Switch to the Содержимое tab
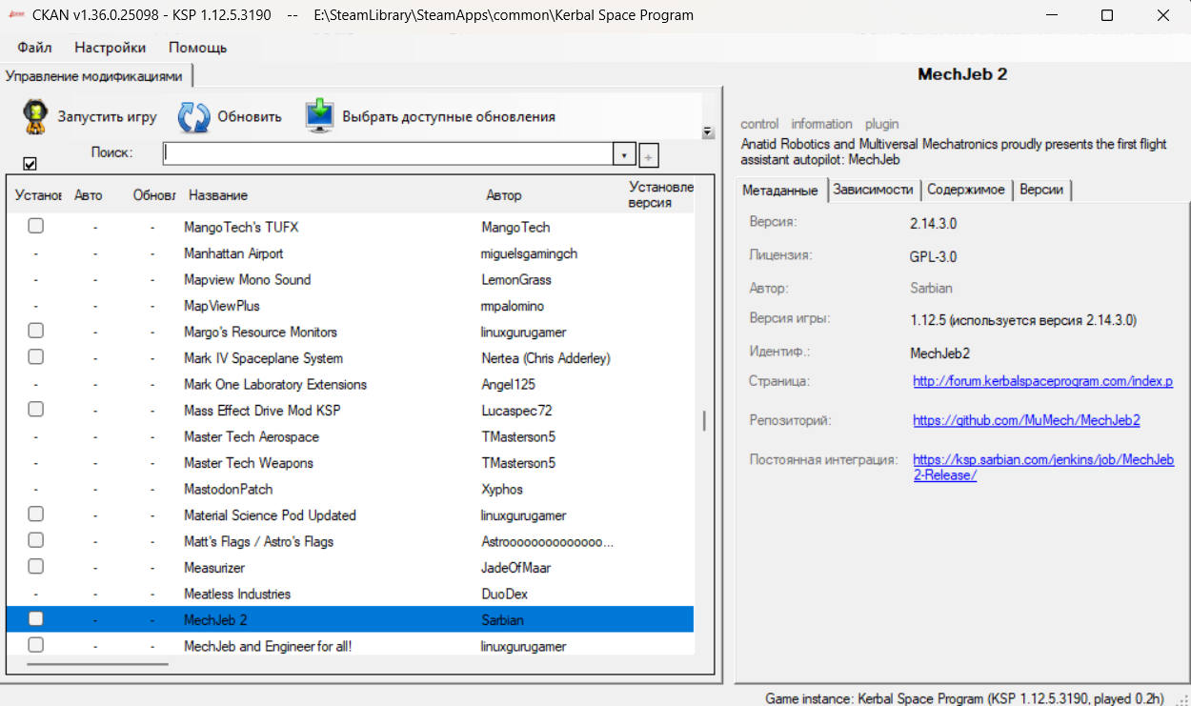1191x706 pixels. pos(966,190)
